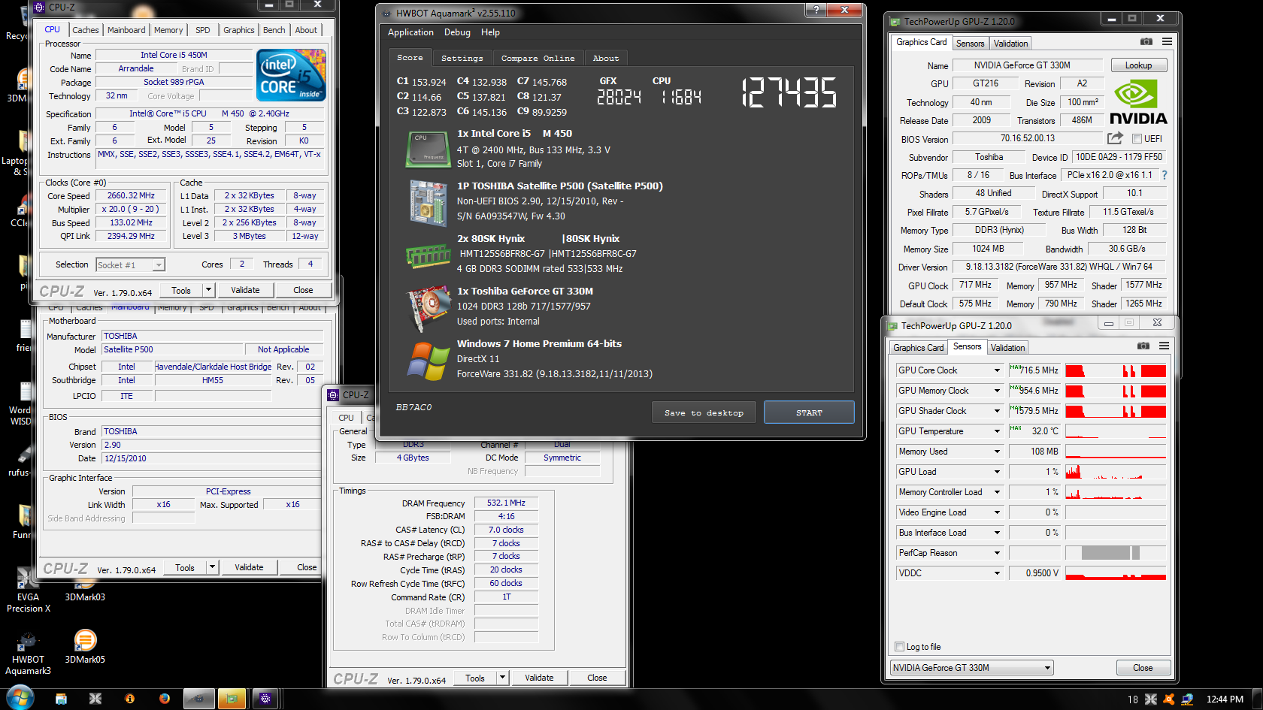Expand the Memory Used sensor dropdown
1263x710 pixels.
click(x=997, y=452)
